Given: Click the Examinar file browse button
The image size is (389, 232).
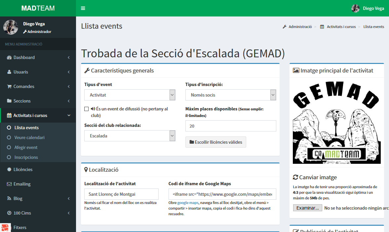Looking at the screenshot, I should pos(308,208).
